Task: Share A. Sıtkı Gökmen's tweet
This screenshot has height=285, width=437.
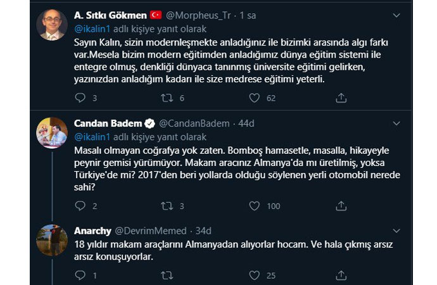Action: coord(341,98)
